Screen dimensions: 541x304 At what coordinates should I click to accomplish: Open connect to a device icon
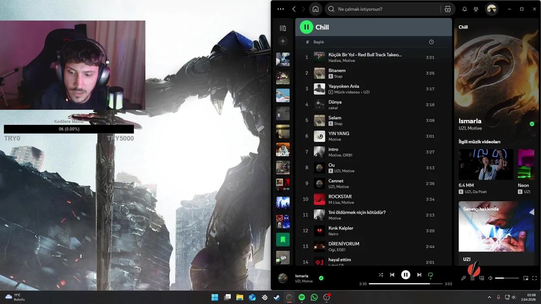[x=481, y=278]
